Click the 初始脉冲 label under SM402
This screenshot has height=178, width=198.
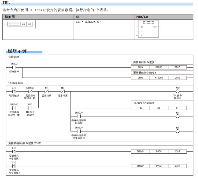(14, 71)
